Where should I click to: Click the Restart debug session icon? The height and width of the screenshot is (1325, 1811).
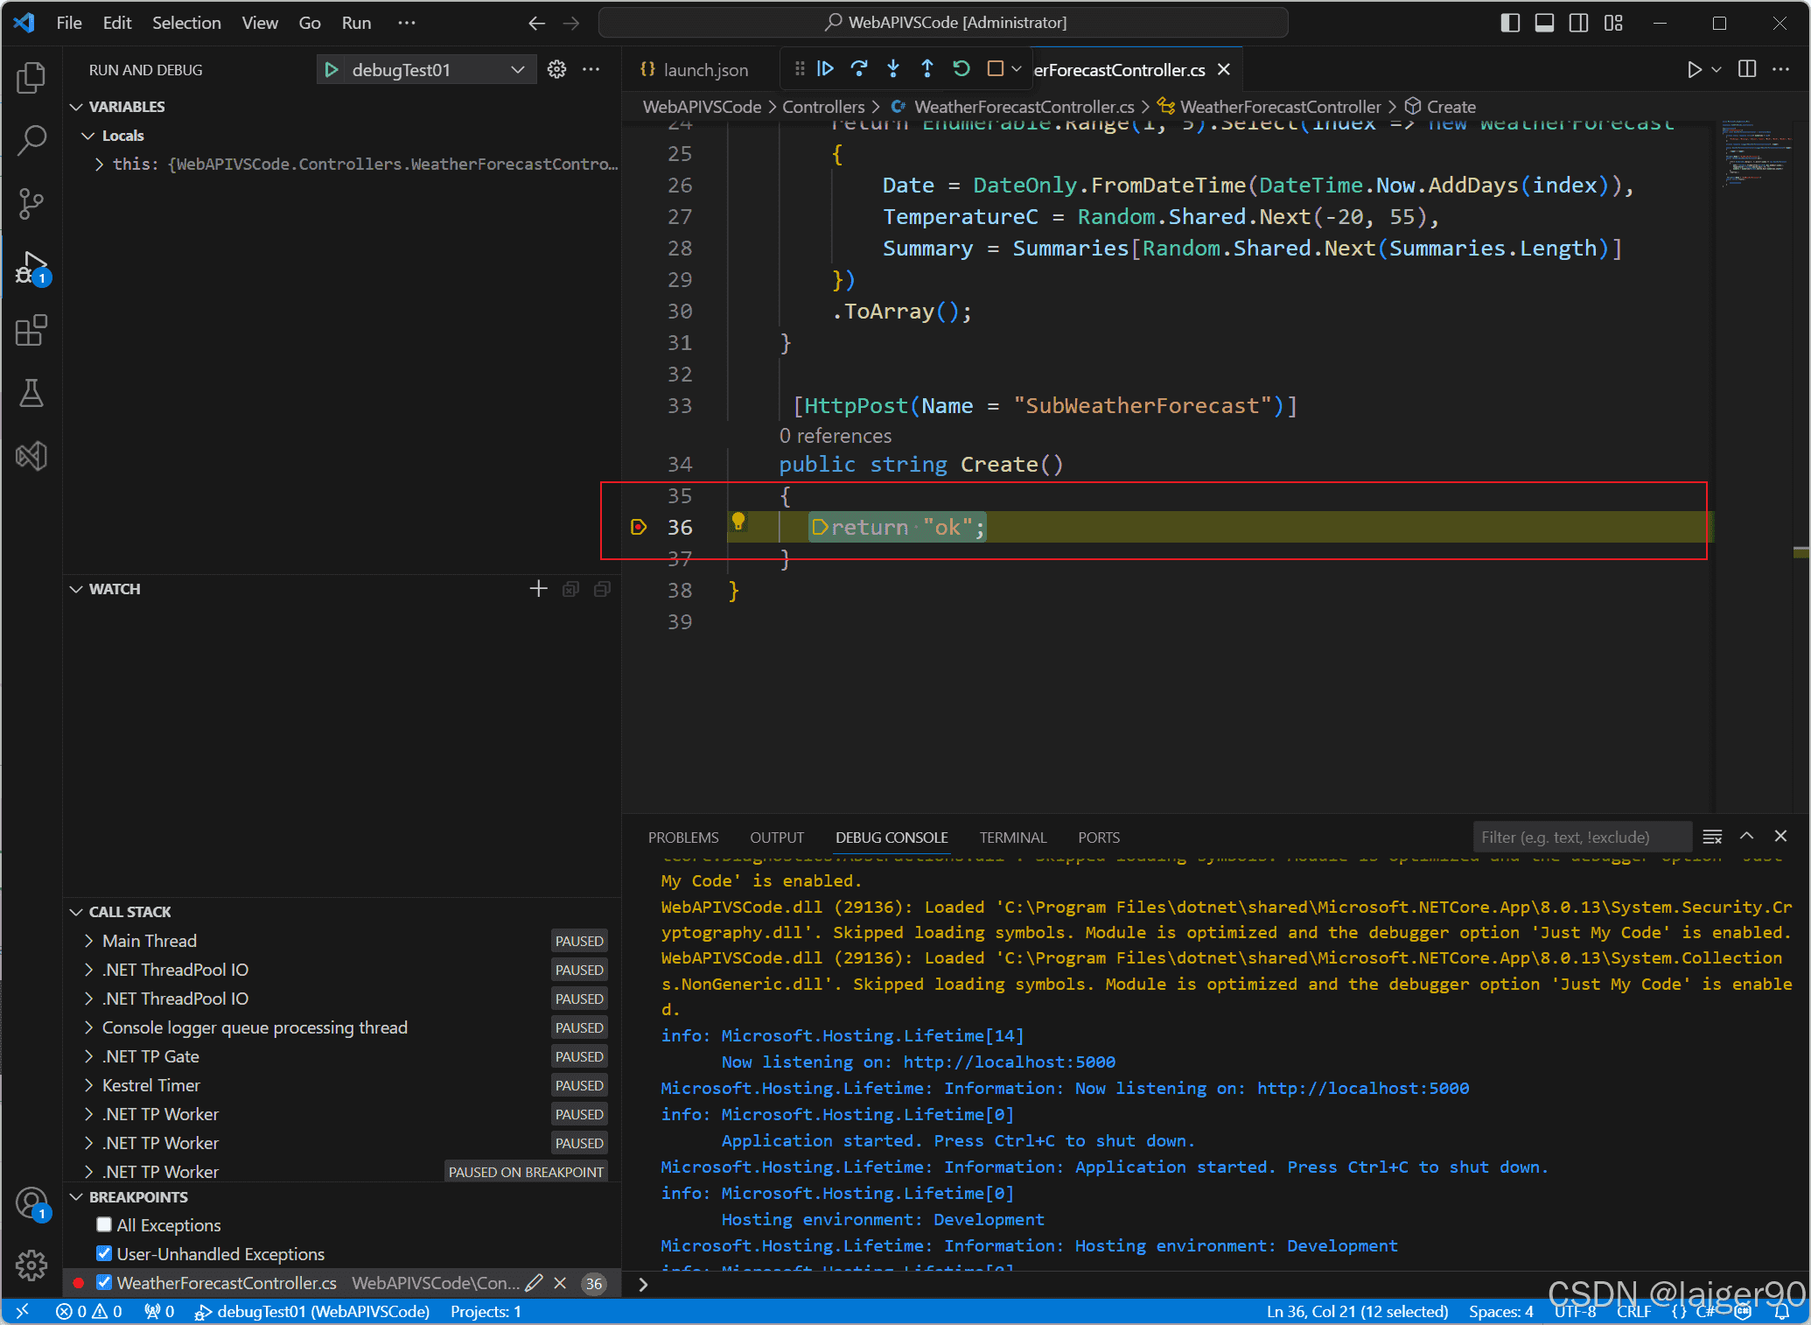(961, 69)
